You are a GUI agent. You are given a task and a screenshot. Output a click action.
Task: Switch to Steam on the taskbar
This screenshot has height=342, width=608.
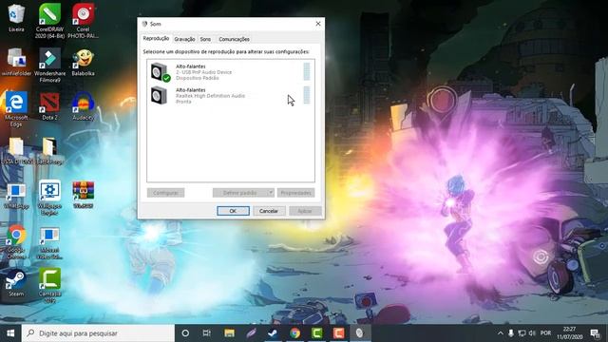(x=273, y=333)
